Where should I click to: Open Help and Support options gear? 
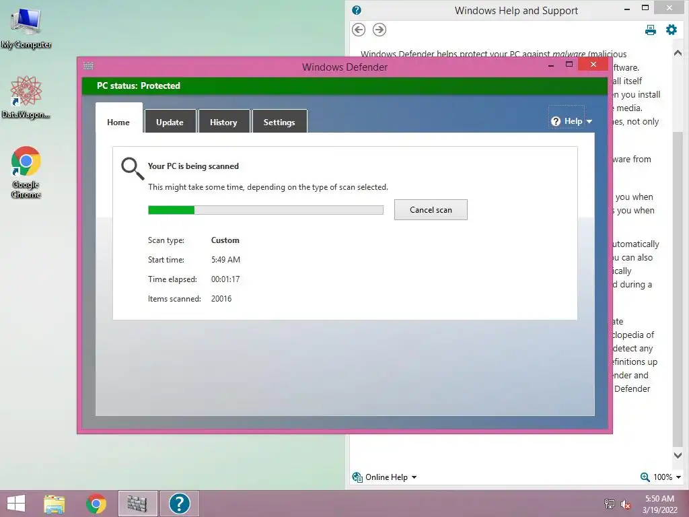tap(672, 30)
